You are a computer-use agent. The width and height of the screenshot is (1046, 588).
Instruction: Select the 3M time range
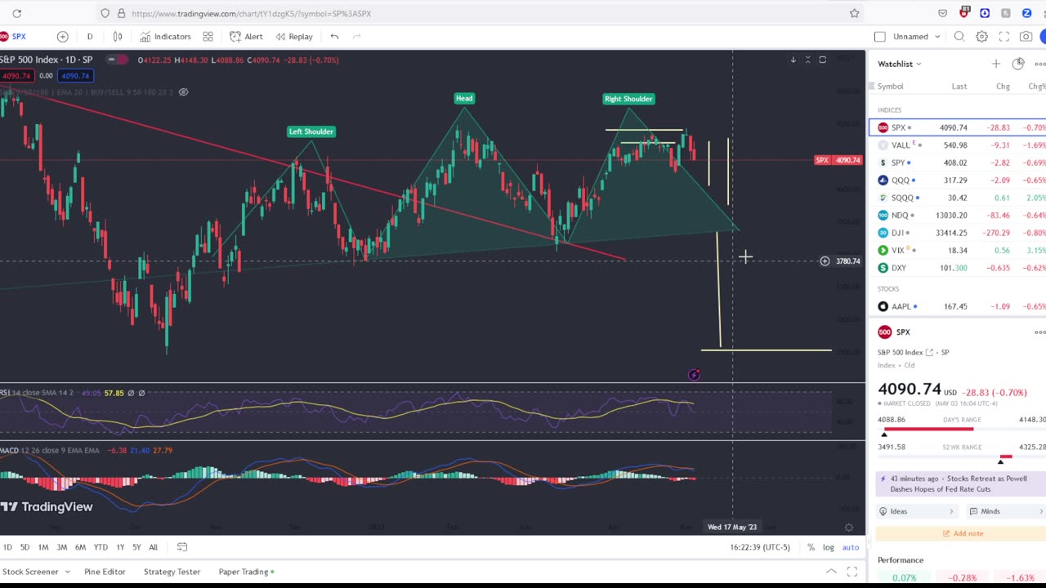point(61,547)
